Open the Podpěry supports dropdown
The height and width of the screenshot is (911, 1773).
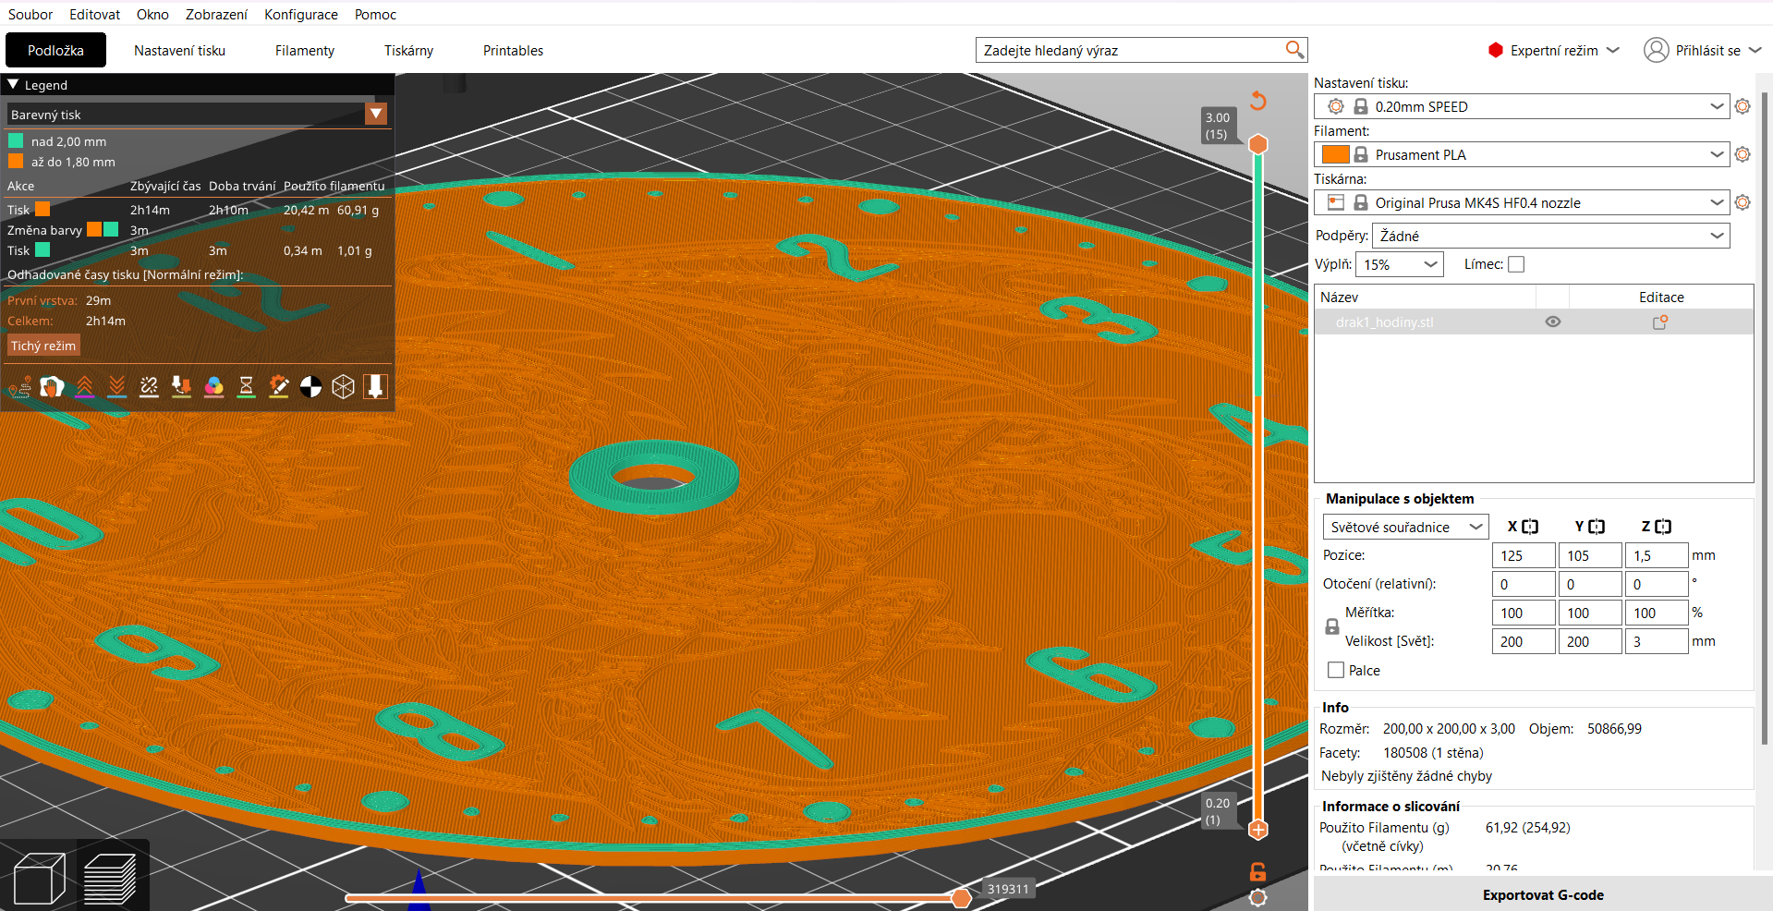pos(1550,236)
